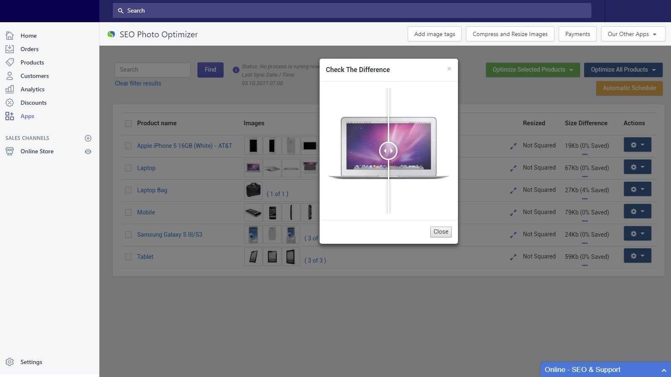Check the Samsung Galaxy S III/S3 checkbox

(x=128, y=235)
